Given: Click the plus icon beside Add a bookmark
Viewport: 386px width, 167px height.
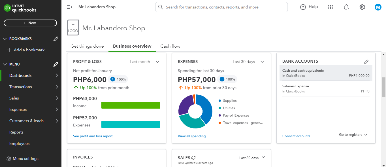Looking at the screenshot, I should point(9,50).
